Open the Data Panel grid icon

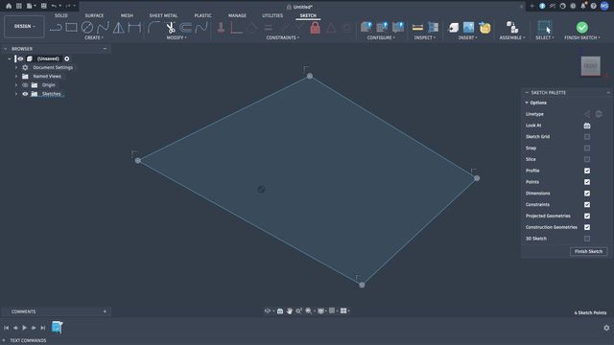coord(19,6)
